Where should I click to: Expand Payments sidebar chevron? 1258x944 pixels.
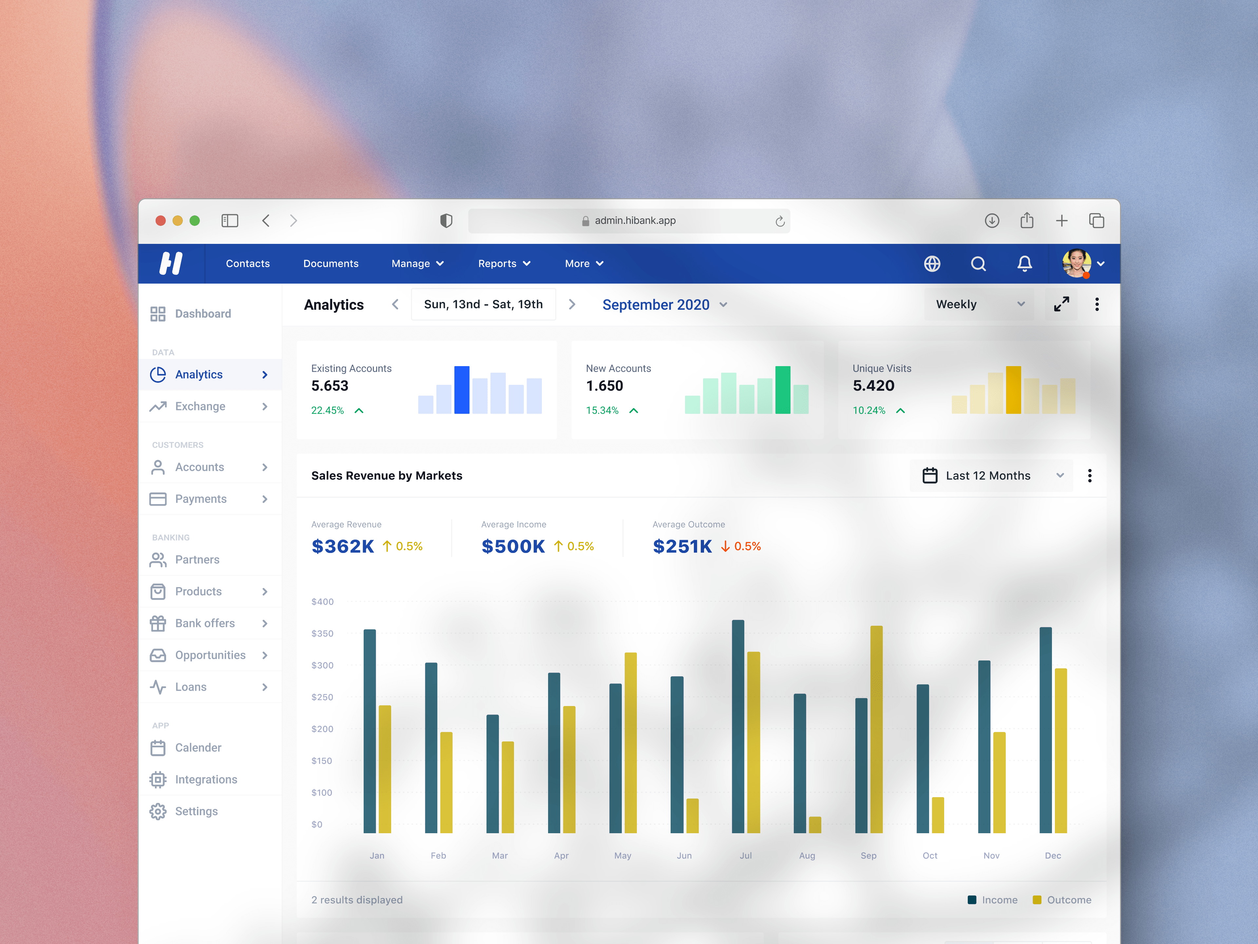265,499
